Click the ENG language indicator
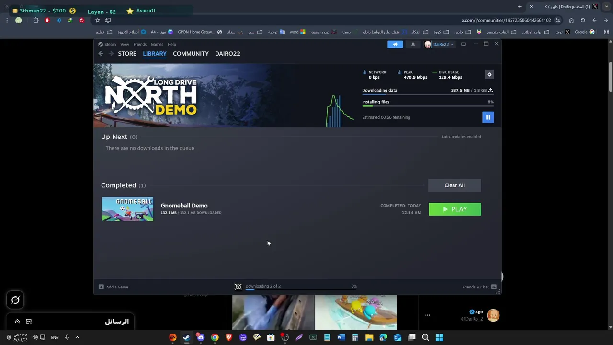 (x=55, y=337)
